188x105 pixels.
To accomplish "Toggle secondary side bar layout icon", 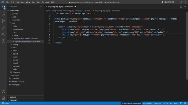I will click(x=169, y=2).
